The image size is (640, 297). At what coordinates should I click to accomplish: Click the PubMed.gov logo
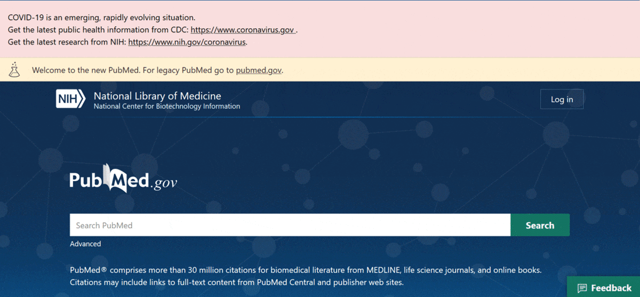(x=123, y=179)
